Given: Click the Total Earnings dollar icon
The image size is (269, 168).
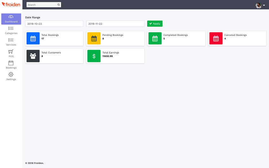Looking at the screenshot, I should pyautogui.click(x=94, y=56).
